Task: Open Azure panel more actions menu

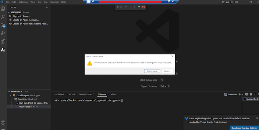Action: (x=47, y=7)
